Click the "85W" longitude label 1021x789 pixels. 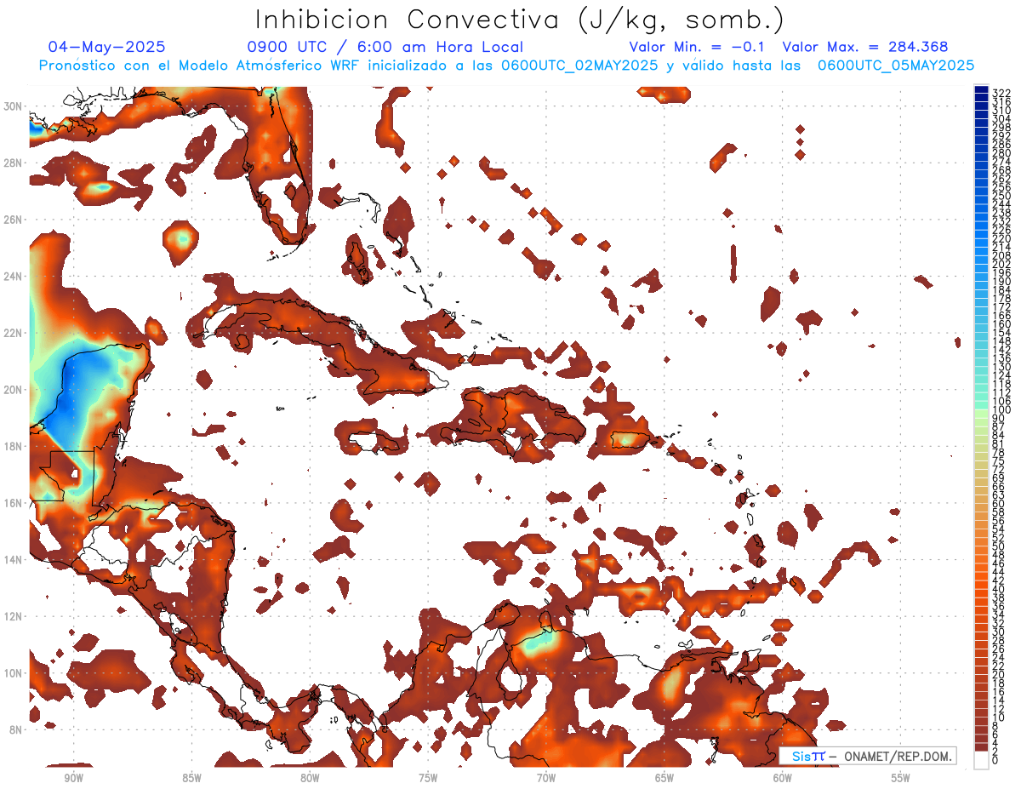[x=191, y=778]
